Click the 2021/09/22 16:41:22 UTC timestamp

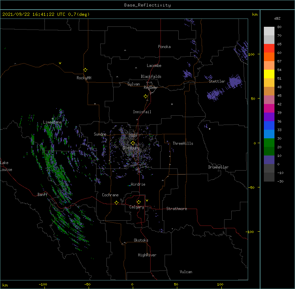pos(34,14)
